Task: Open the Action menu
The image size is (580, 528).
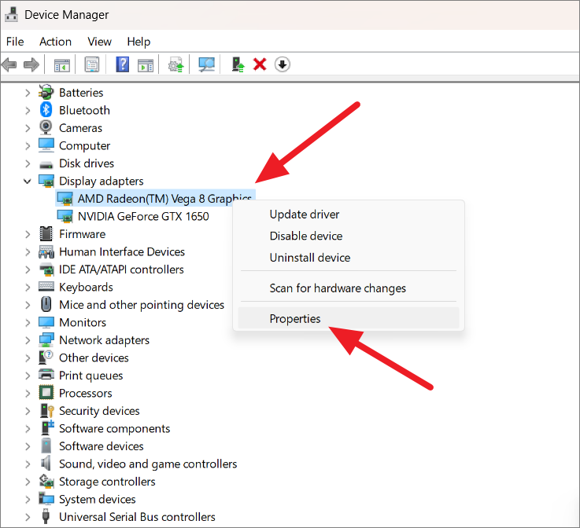Action: pos(56,42)
